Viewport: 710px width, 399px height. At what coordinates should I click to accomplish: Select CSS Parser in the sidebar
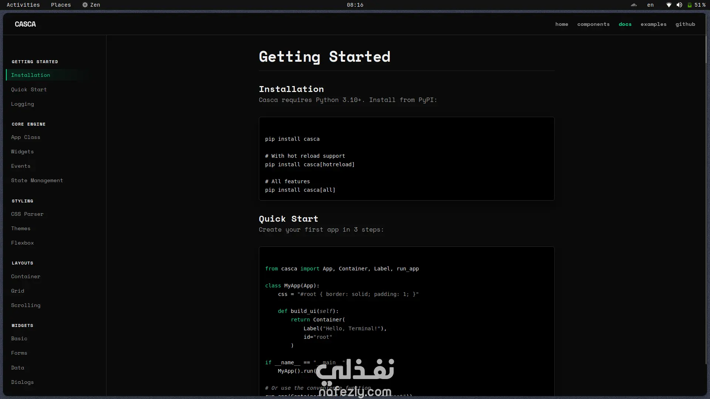(27, 214)
